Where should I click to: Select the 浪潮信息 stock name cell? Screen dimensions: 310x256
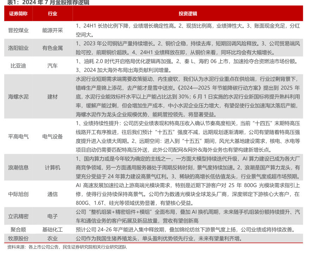pyautogui.click(x=18, y=167)
